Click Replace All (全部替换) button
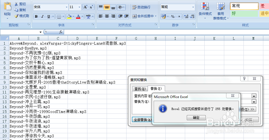The image size is (269, 140). point(142,120)
